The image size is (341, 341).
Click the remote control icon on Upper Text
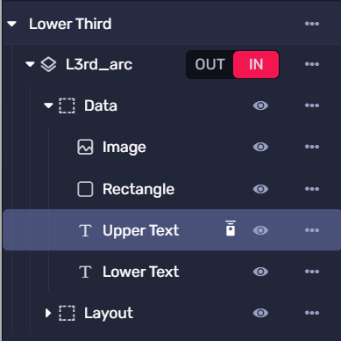point(231,229)
